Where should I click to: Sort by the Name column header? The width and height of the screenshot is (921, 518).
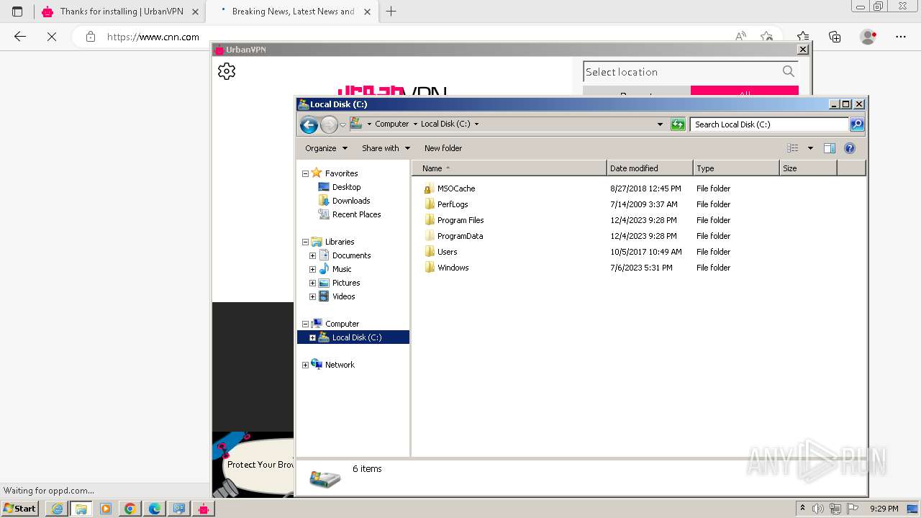click(x=509, y=168)
